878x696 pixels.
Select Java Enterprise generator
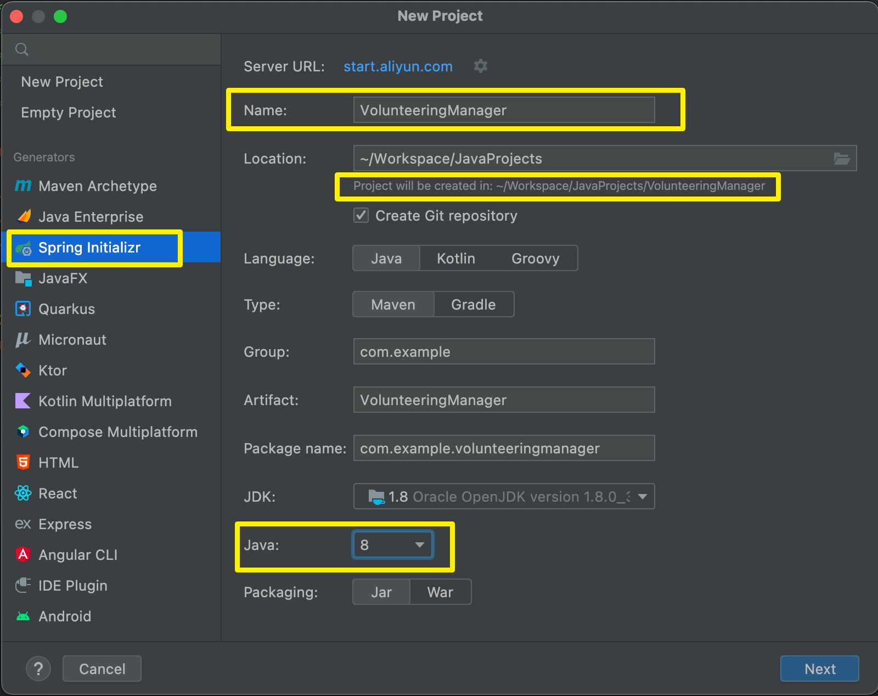[111, 217]
